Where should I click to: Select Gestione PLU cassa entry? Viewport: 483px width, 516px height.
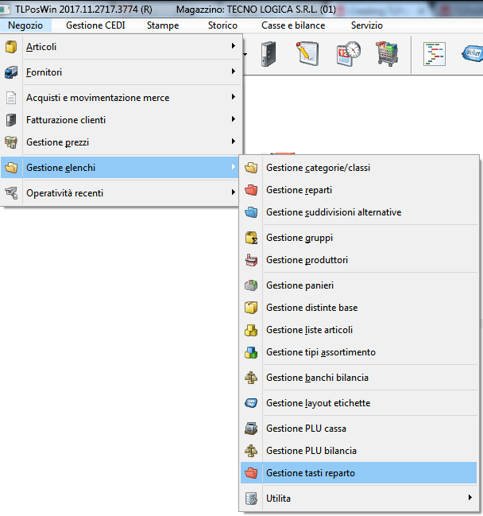(x=306, y=429)
